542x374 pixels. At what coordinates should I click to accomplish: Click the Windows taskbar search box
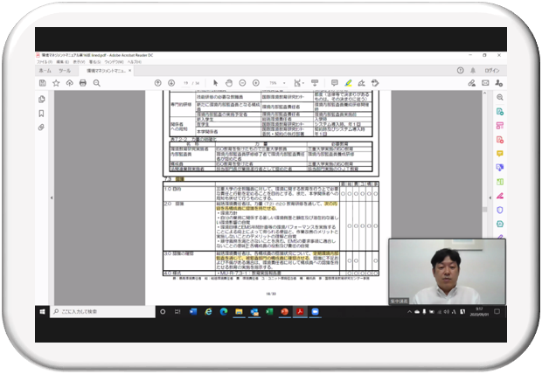(87, 311)
